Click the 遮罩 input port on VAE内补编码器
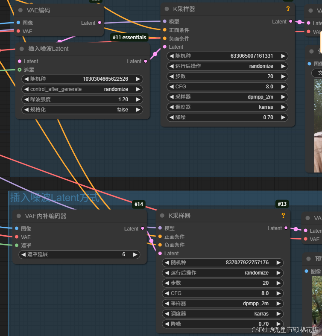322x336 pixels. 17,245
